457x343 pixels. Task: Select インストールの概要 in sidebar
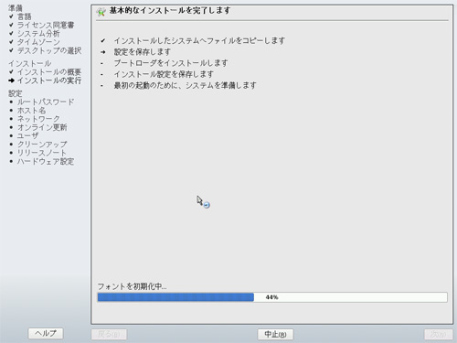point(49,72)
